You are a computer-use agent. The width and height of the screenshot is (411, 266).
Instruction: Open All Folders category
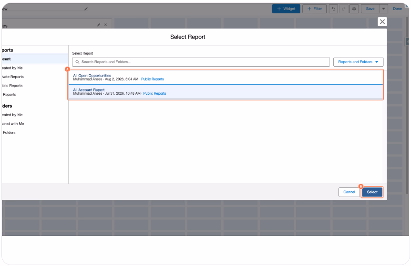click(9, 133)
